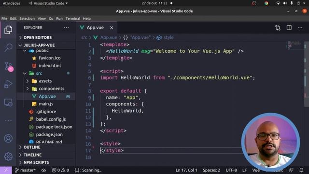The image size is (309, 174).
Task: Change language mode Vue in status bar
Action: point(256,170)
